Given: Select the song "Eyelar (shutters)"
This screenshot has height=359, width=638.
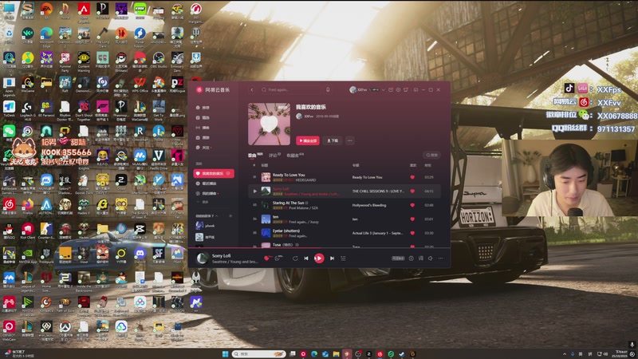Looking at the screenshot, I should coord(286,231).
